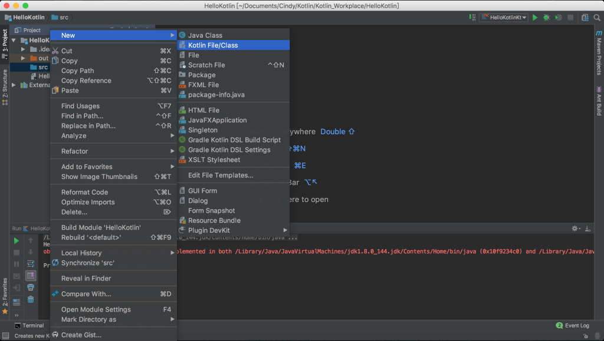Choose Build Module 'HelloKotlin'

tap(113, 227)
